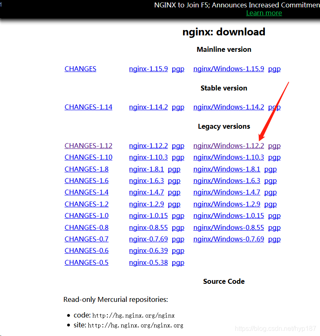
Task: Click the http://hg.nginx.org/nginx code repository URL
Action: coord(133,316)
